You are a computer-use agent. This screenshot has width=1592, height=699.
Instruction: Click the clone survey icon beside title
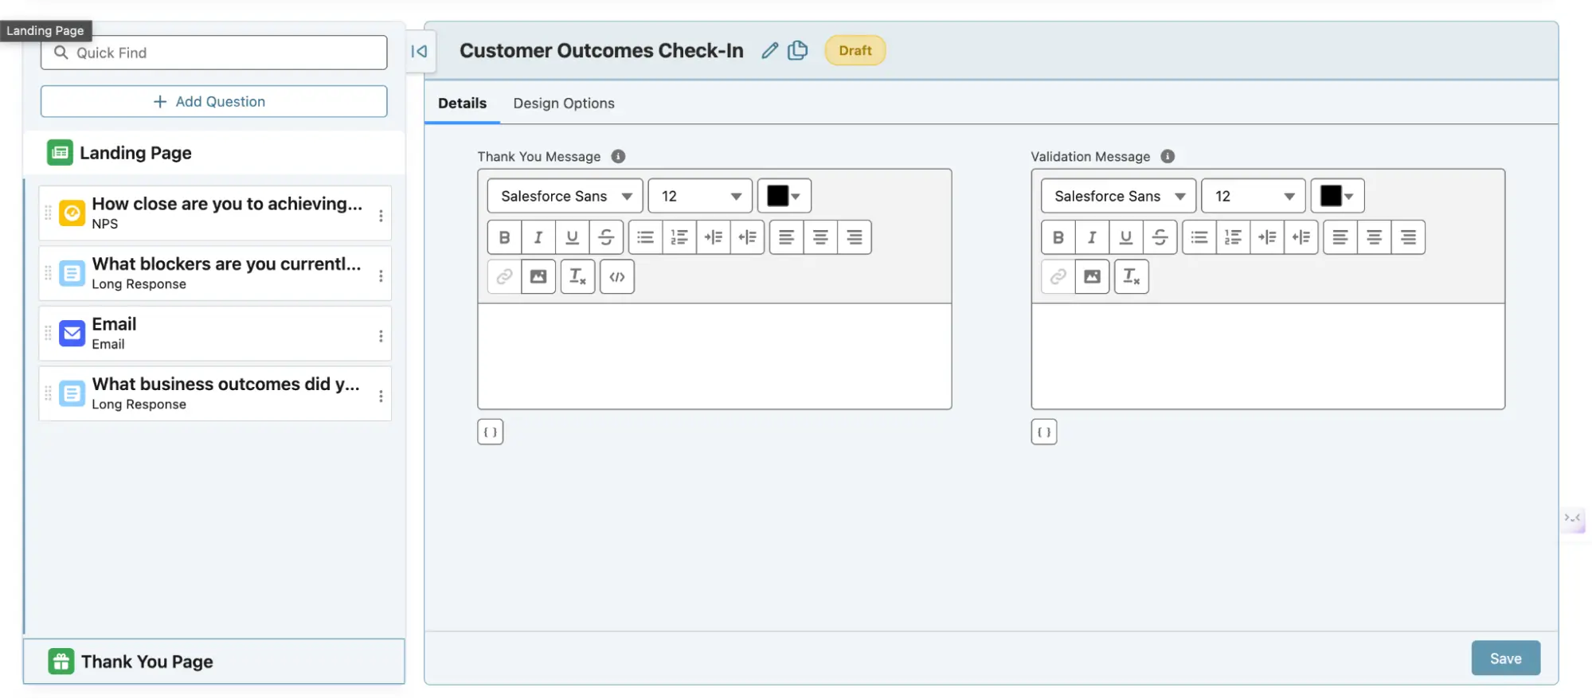pos(797,51)
